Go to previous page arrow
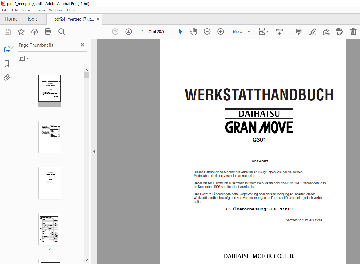 click(115, 31)
